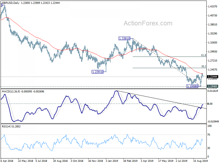This screenshot has width=219, height=164.
Task: Click the 1.40730 price axis label
Action: pyautogui.click(x=212, y=15)
